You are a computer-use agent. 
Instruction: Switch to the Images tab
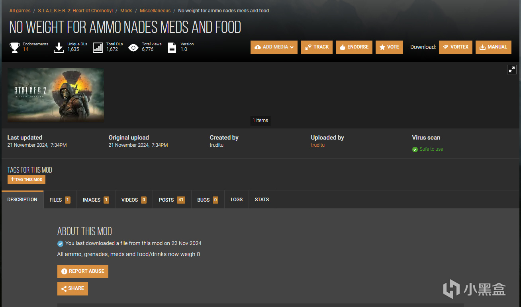[96, 200]
